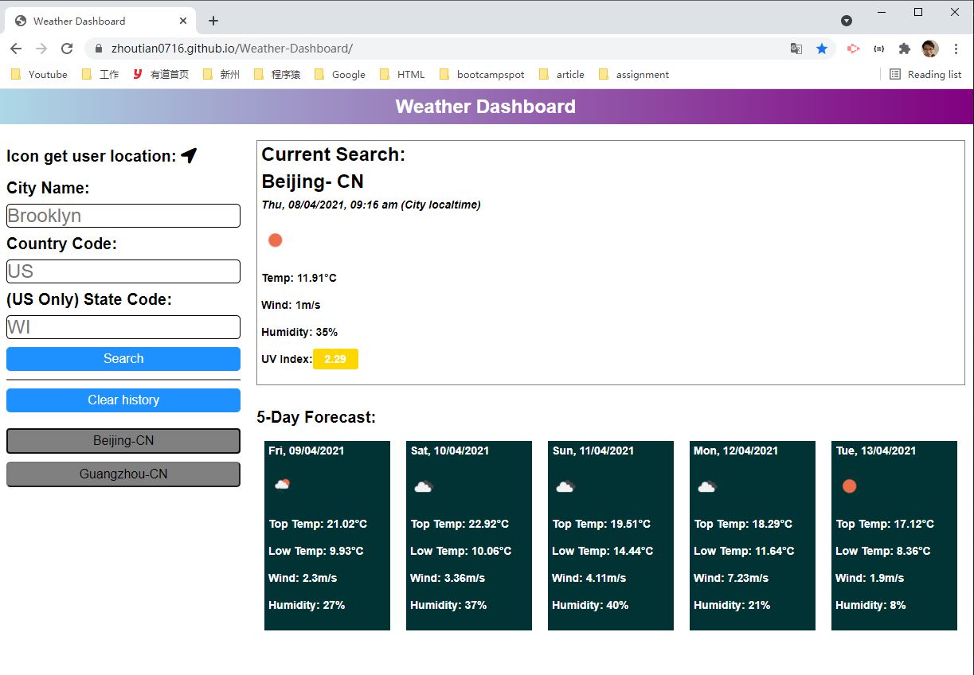Image resolution: width=974 pixels, height=675 pixels.
Task: Focus the Country Code input field
Action: point(123,271)
